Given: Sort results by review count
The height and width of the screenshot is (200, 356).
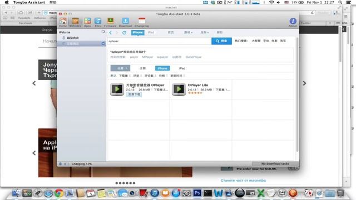Looking at the screenshot, I should pyautogui.click(x=150, y=76).
